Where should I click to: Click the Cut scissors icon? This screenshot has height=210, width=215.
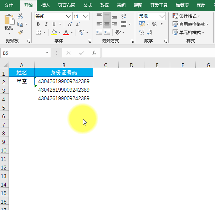(20, 16)
